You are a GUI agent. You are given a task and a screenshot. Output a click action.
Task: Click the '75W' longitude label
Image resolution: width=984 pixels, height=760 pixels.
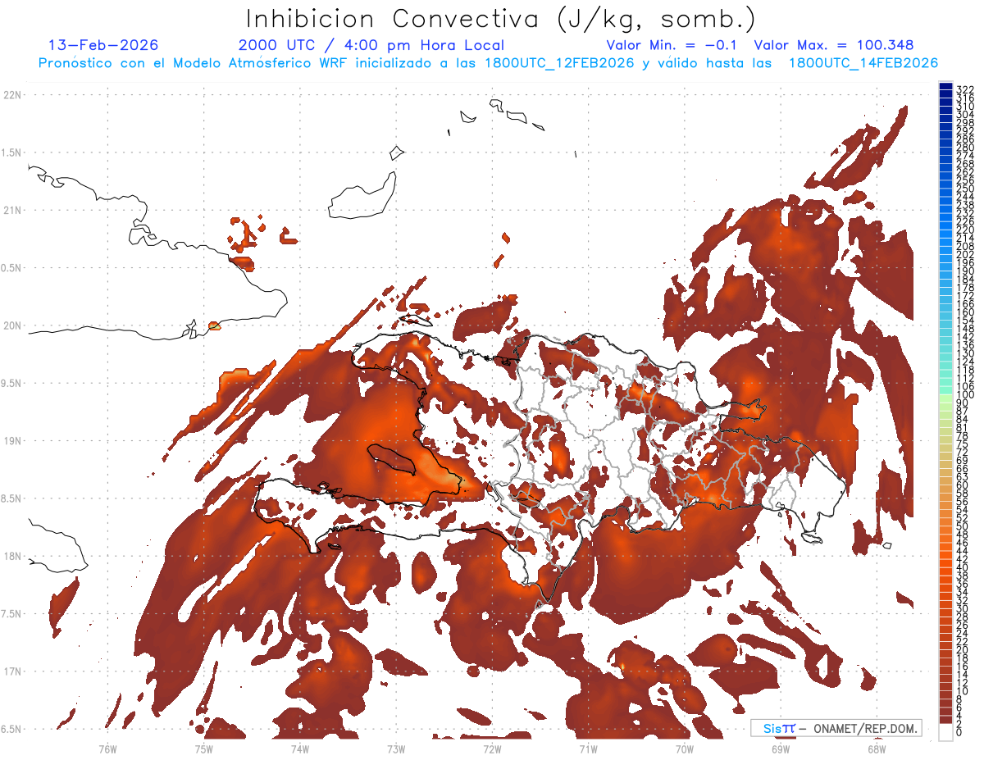[204, 749]
